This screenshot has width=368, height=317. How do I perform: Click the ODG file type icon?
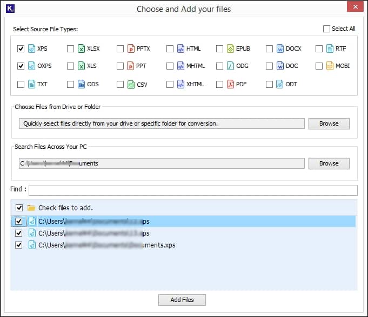[x=230, y=66]
